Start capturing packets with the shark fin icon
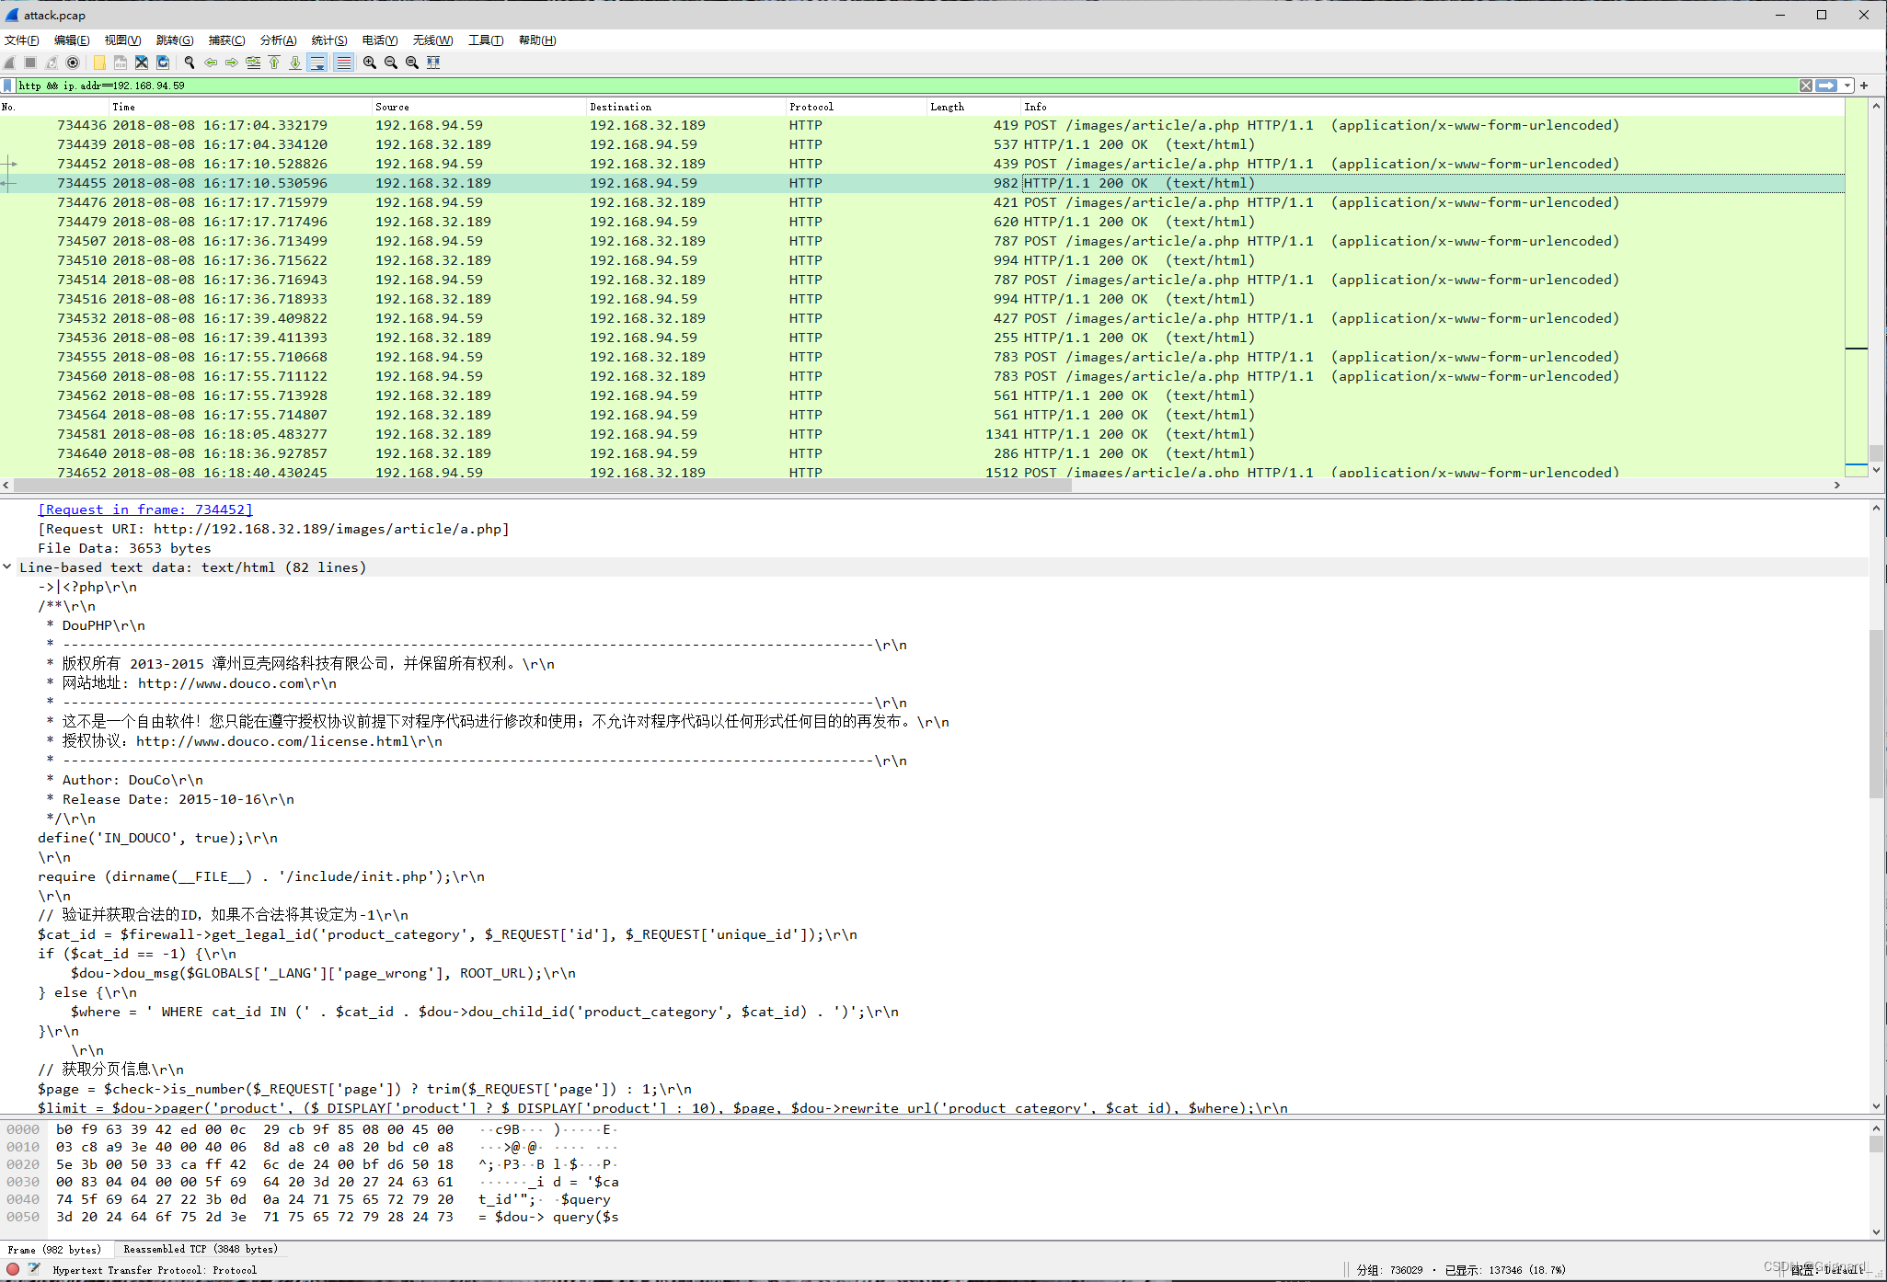The height and width of the screenshot is (1282, 1887). [10, 63]
